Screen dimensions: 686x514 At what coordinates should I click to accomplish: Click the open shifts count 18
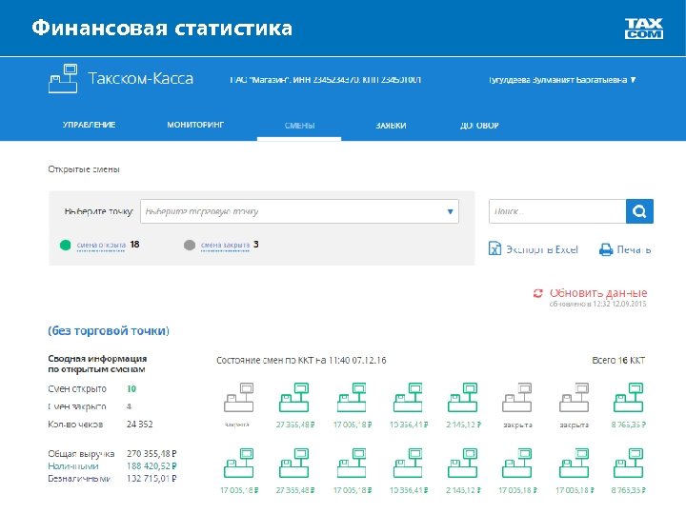click(134, 245)
